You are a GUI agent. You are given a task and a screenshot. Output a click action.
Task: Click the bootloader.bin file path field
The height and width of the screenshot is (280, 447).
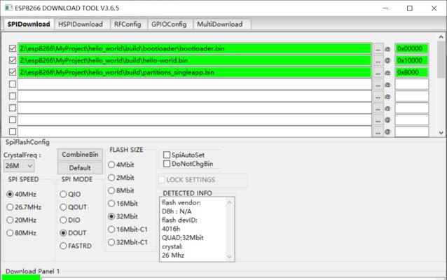pyautogui.click(x=195, y=49)
